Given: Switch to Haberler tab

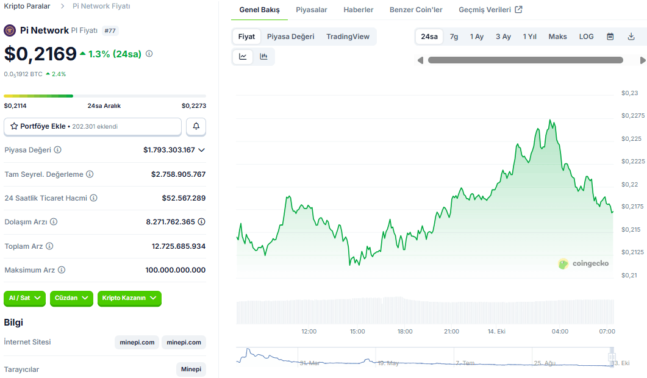Looking at the screenshot, I should pos(358,10).
